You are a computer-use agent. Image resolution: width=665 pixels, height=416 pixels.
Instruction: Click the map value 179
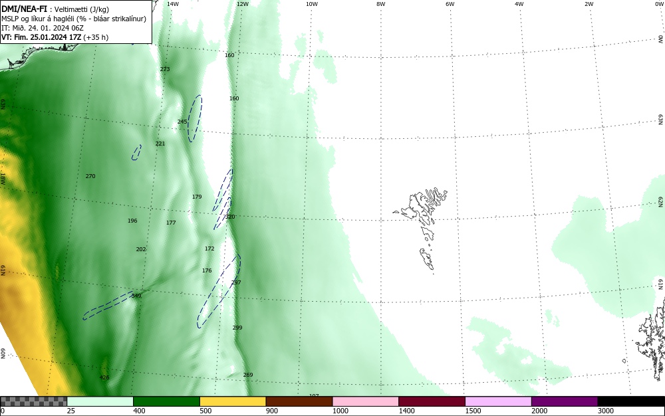[x=197, y=197]
